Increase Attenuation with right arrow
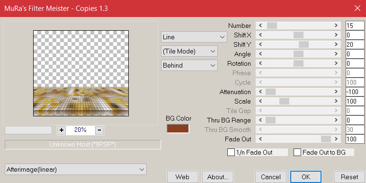This screenshot has width=366, height=183. coord(336,92)
